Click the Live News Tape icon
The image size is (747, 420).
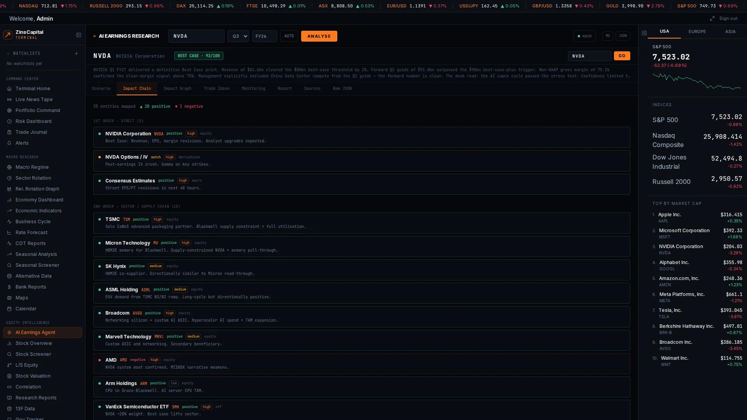click(x=9, y=100)
